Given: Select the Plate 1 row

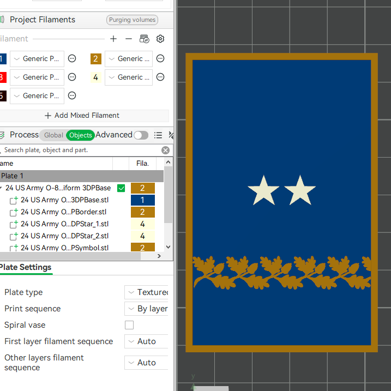Looking at the screenshot, I should [82, 176].
